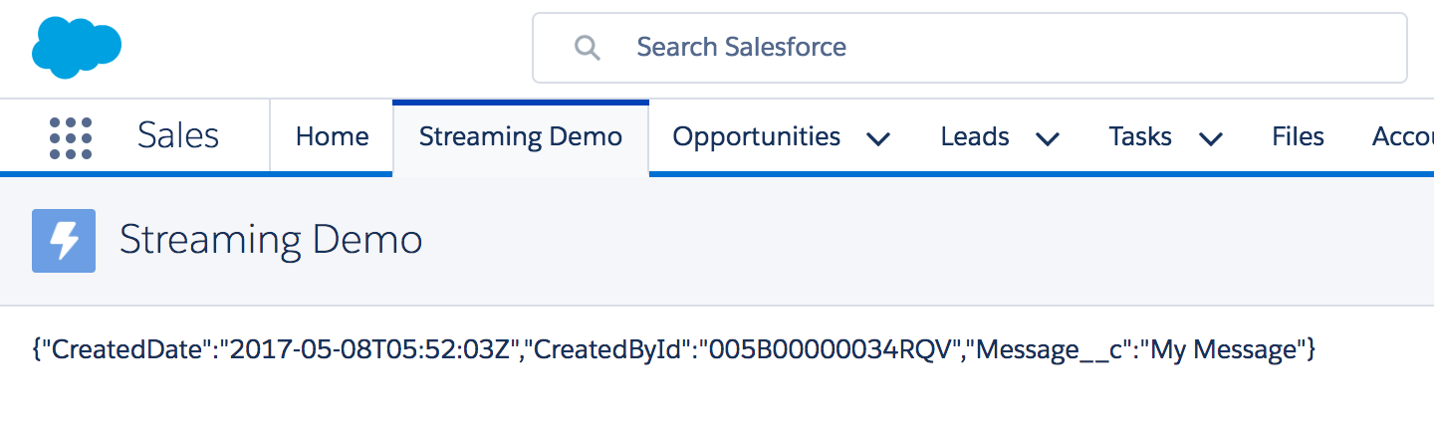
Task: Go to the Opportunities tab
Action: click(757, 136)
